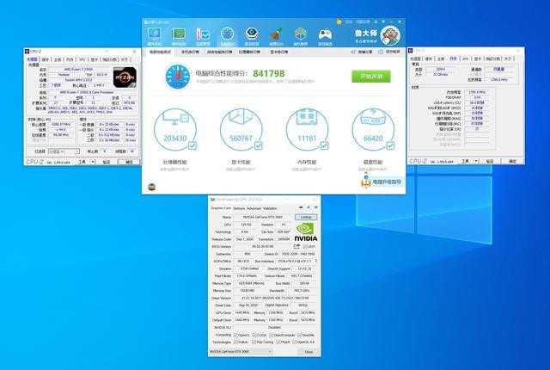Open the SPD tab in left CPU-Z window
The height and width of the screenshot is (370, 550).
[x=82, y=59]
